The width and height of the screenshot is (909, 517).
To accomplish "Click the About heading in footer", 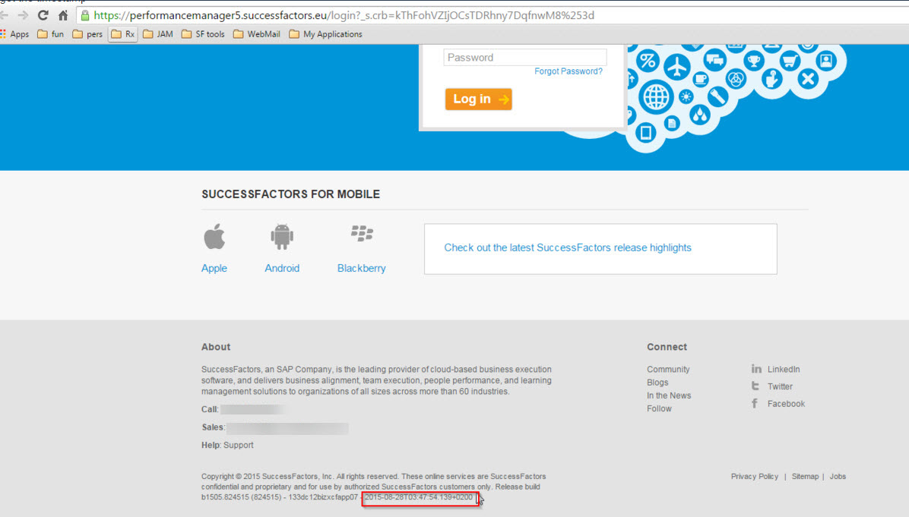I will point(216,347).
